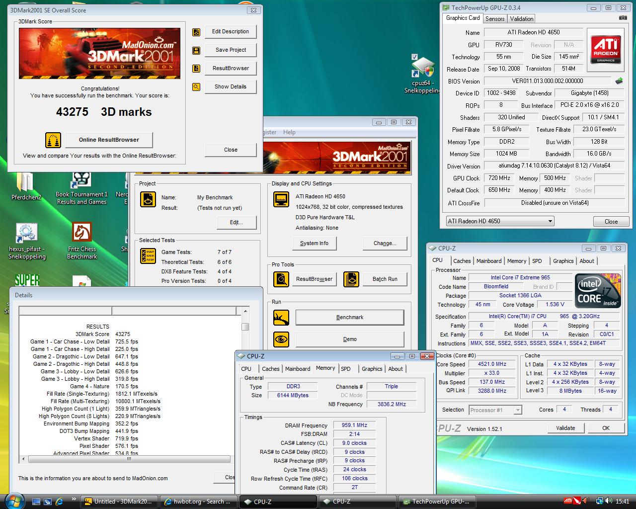Switch to the Validation tab in GPU-Z
The width and height of the screenshot is (636, 509).
click(x=522, y=19)
